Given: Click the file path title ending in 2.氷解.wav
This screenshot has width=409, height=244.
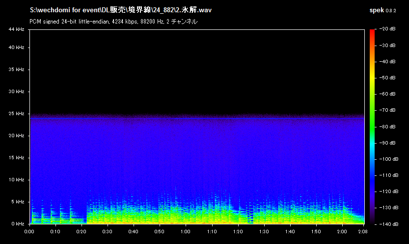Looking at the screenshot, I should pos(121,10).
